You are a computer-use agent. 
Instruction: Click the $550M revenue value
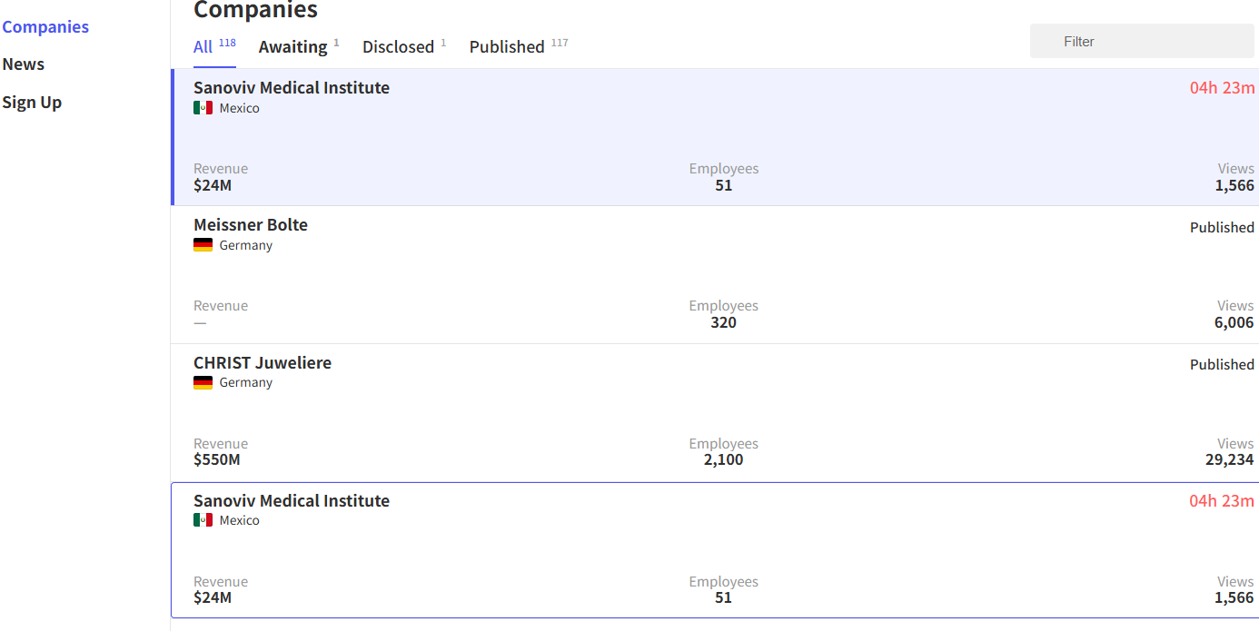coord(217,459)
